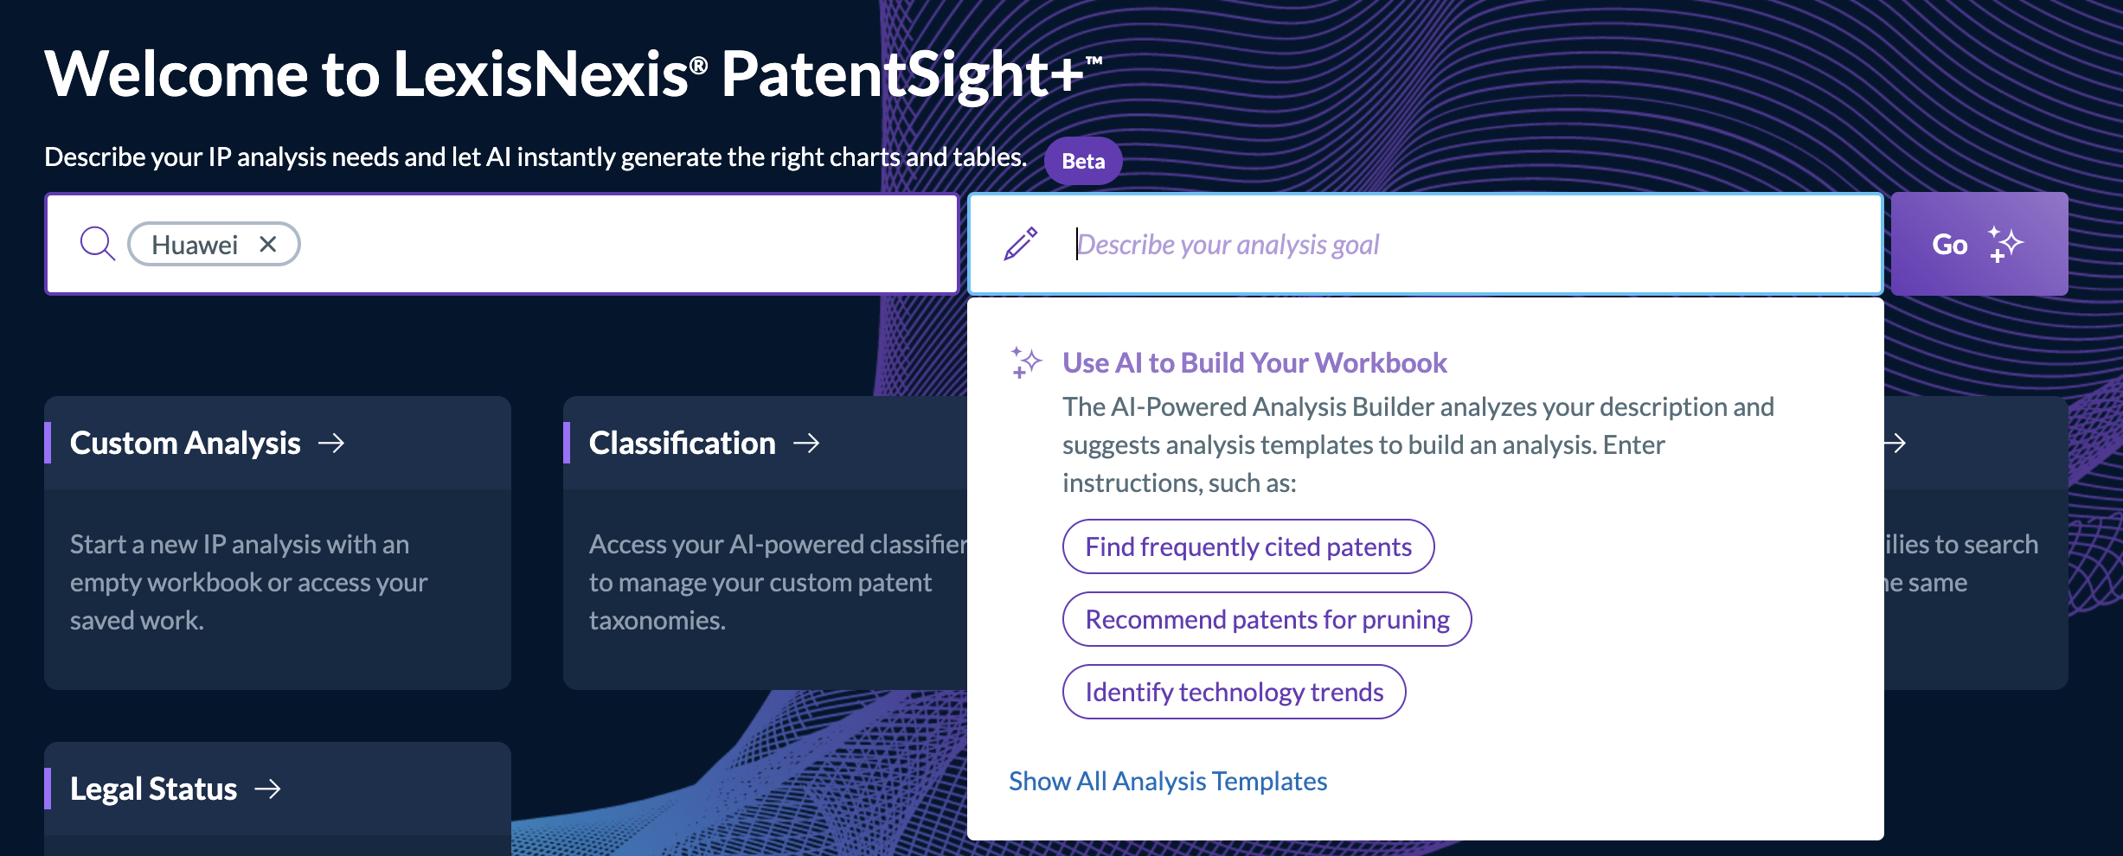The image size is (2123, 856).
Task: Click the magnifying glass search icon
Action: point(97,244)
